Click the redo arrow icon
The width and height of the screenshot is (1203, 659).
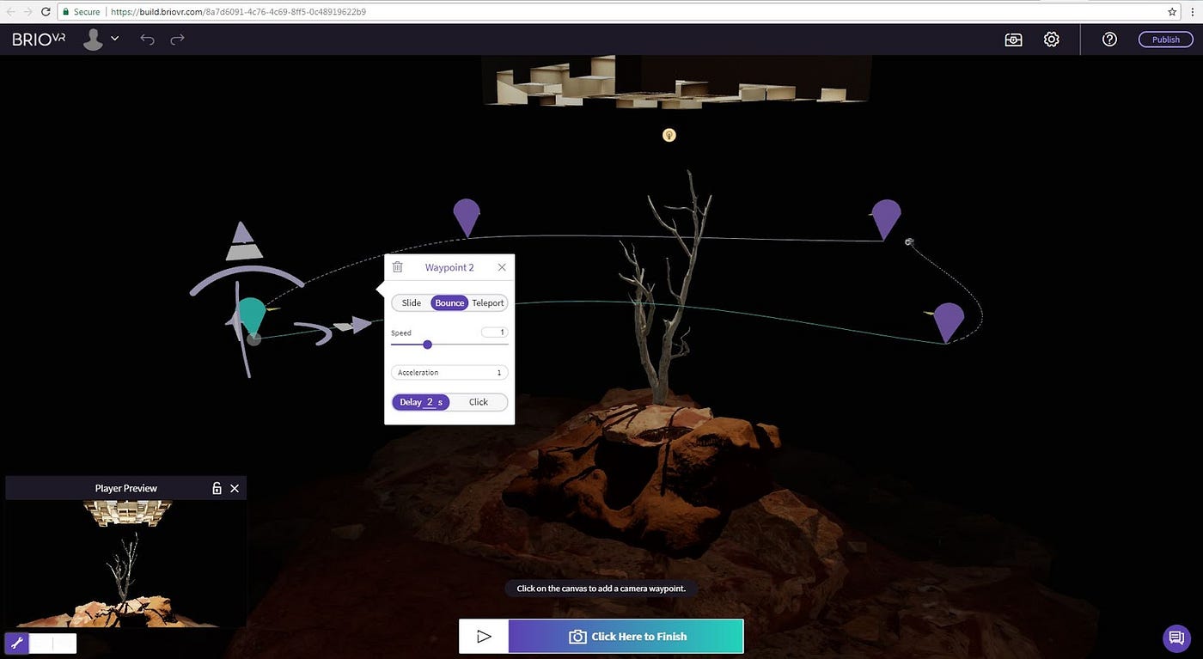click(177, 40)
